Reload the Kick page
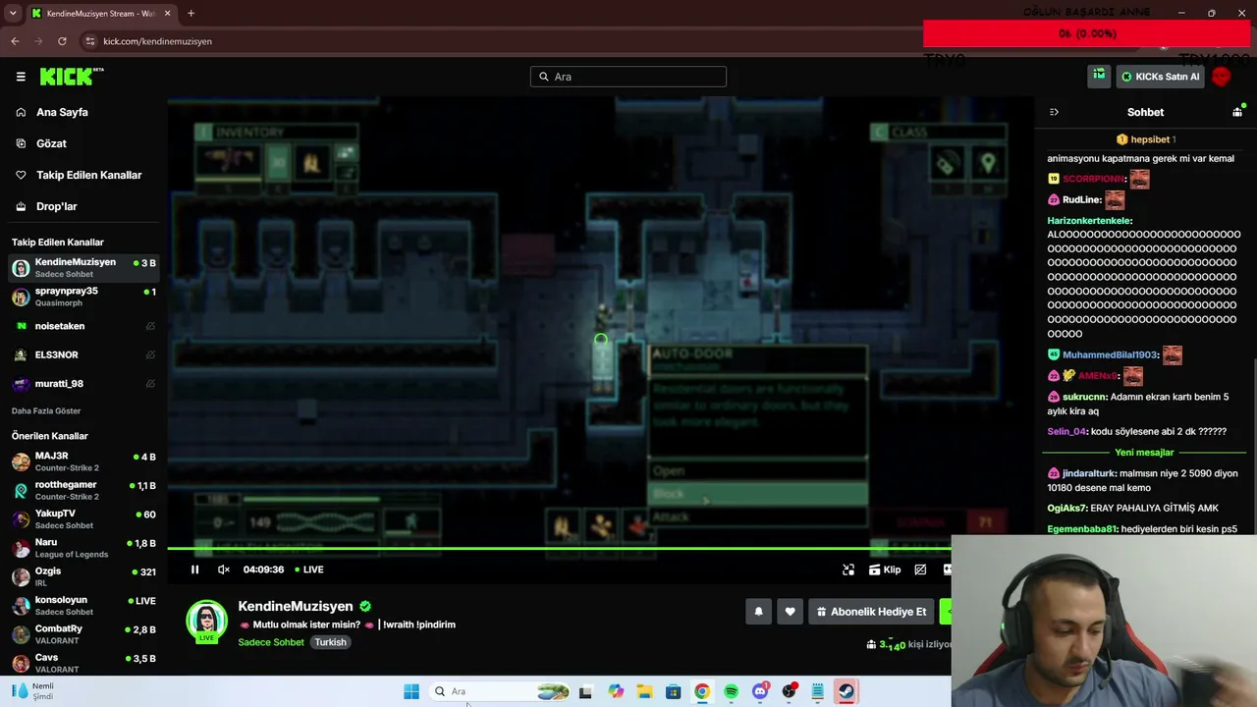Image resolution: width=1257 pixels, height=707 pixels. click(62, 41)
